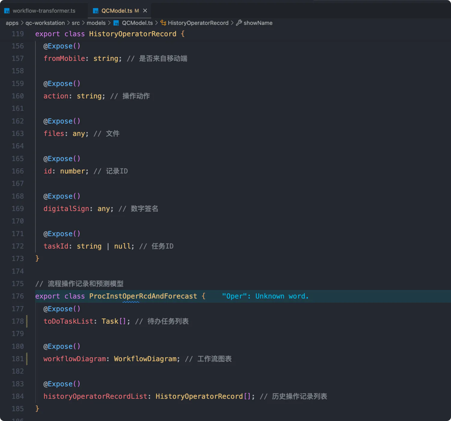Click the 'Oper' Unknown word warning message
Image resolution: width=451 pixels, height=421 pixels.
tap(265, 296)
